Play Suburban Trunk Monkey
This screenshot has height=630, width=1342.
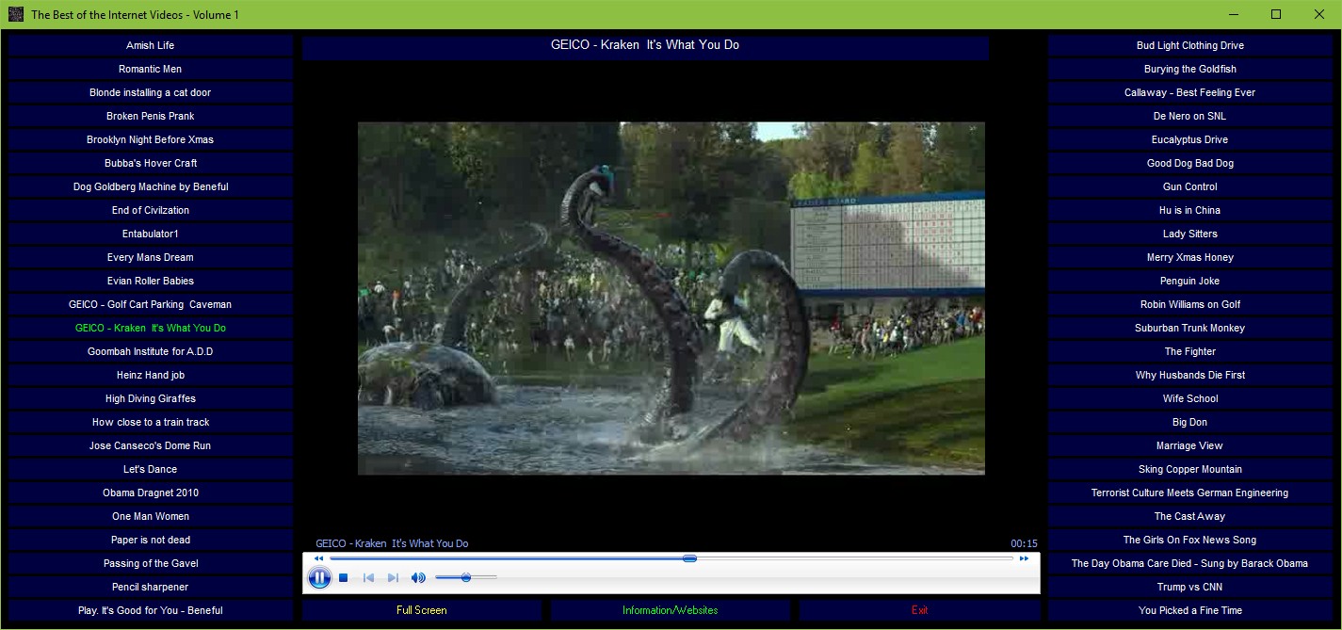(x=1190, y=328)
